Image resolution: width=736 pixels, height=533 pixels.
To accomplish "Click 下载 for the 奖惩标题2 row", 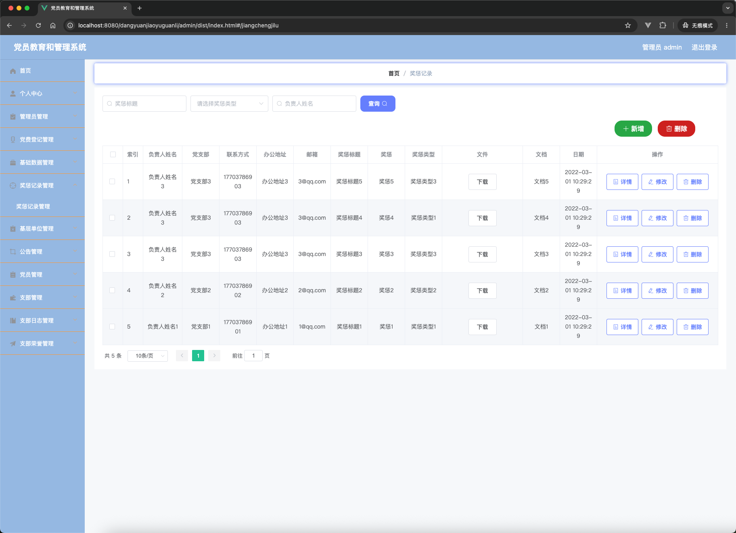I will (483, 291).
